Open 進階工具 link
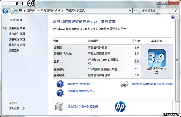 click(14, 50)
